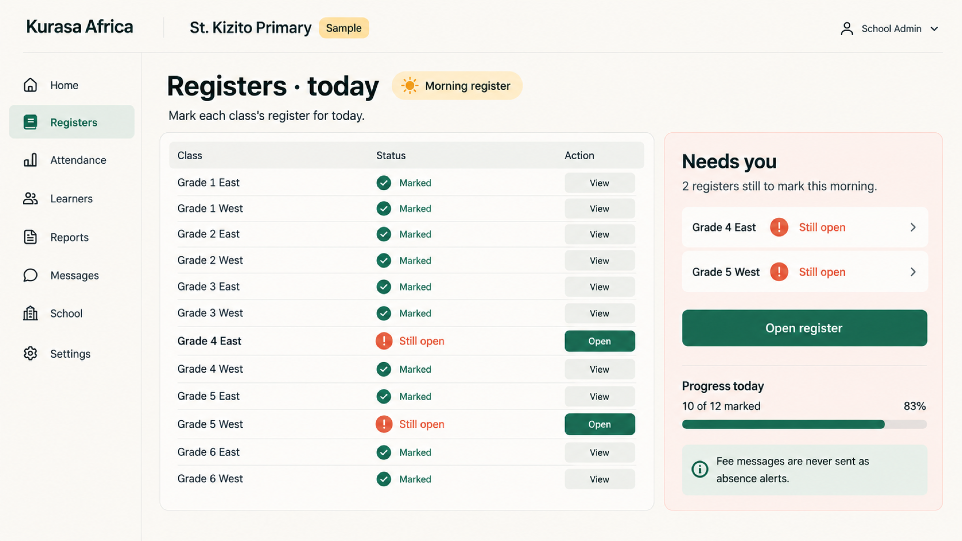This screenshot has width=962, height=541.
Task: Click the St. Kizito Primary school name
Action: point(251,28)
